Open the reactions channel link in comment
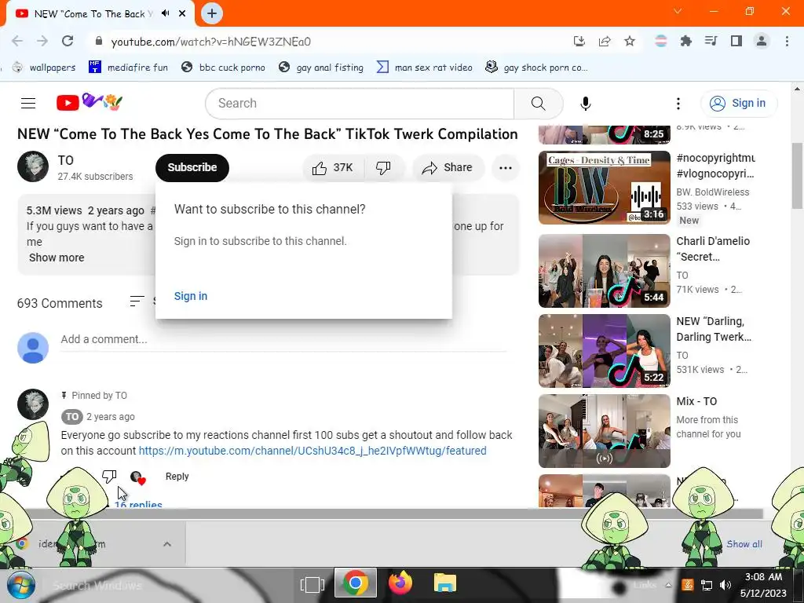 312,451
